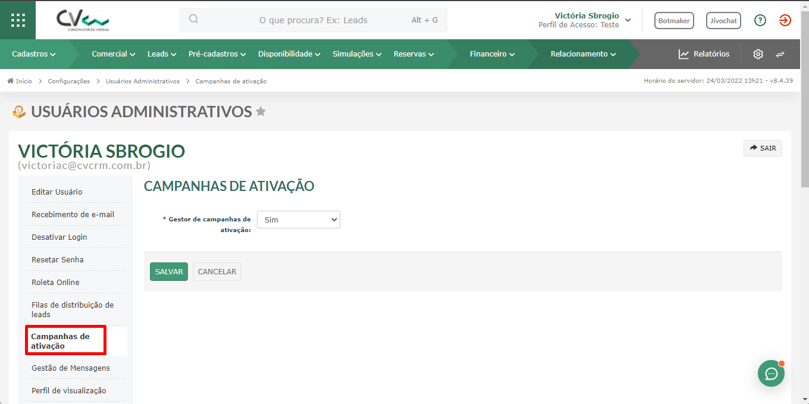Expand the Simulações menu
809x404 pixels.
click(x=357, y=54)
